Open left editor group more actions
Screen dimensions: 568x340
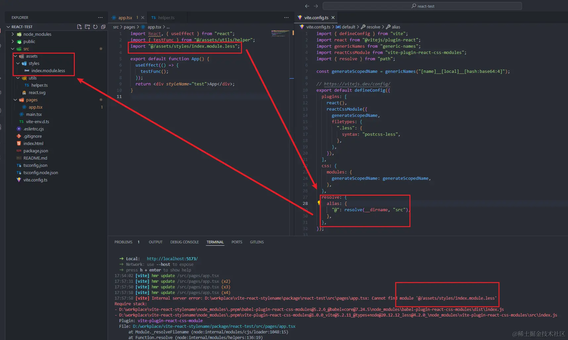[286, 18]
